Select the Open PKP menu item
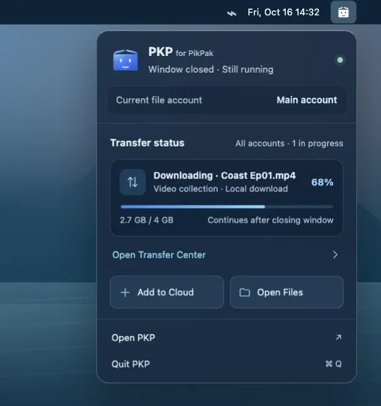Image resolution: width=381 pixels, height=406 pixels. 227,338
